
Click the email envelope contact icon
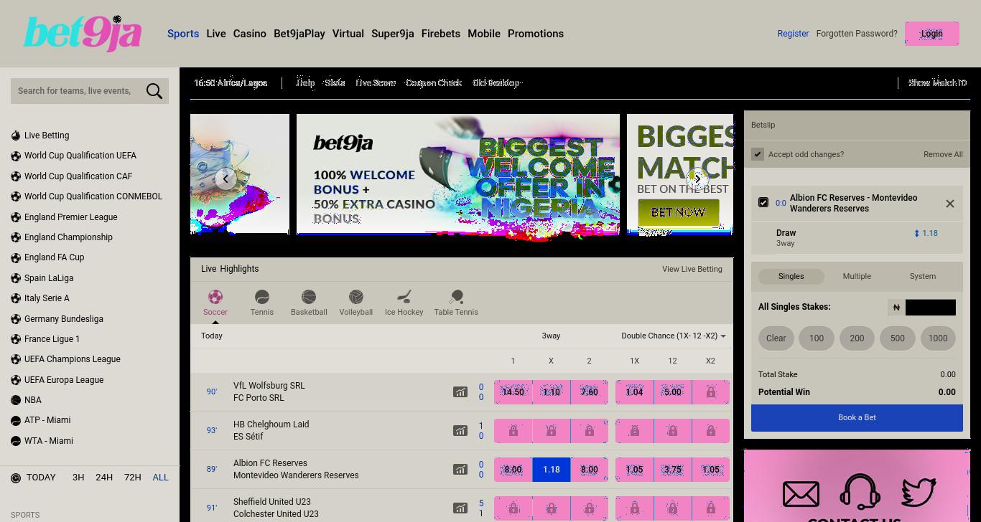[801, 493]
